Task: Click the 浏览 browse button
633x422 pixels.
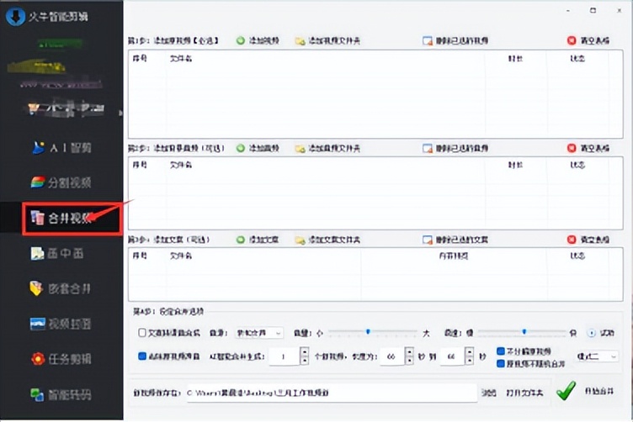Action: (489, 393)
